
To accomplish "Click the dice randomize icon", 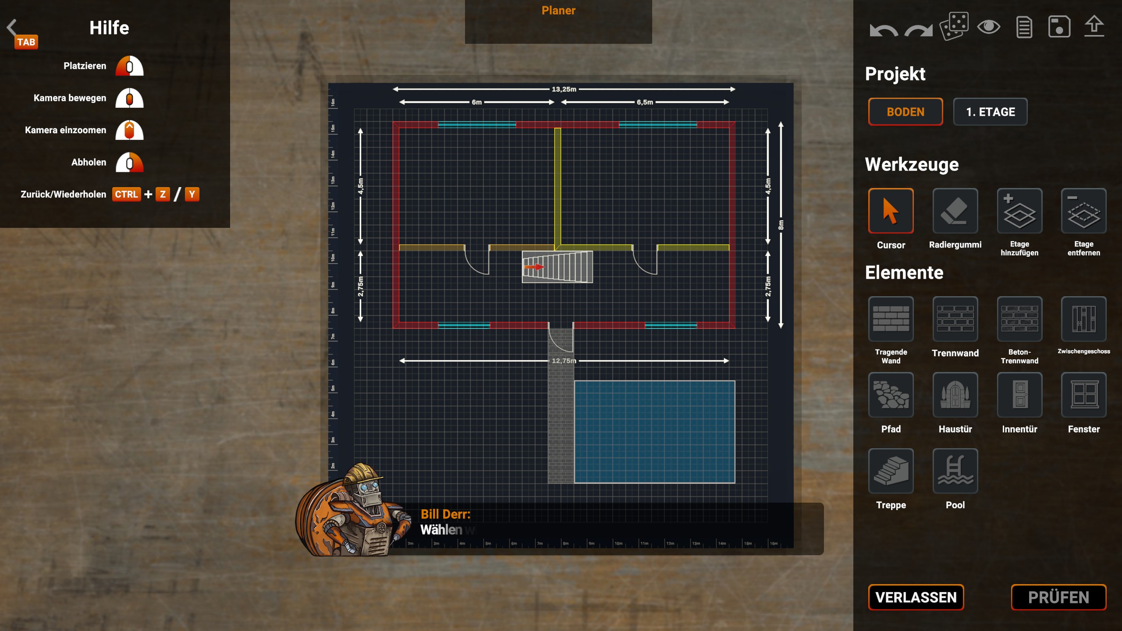I will click(x=954, y=26).
